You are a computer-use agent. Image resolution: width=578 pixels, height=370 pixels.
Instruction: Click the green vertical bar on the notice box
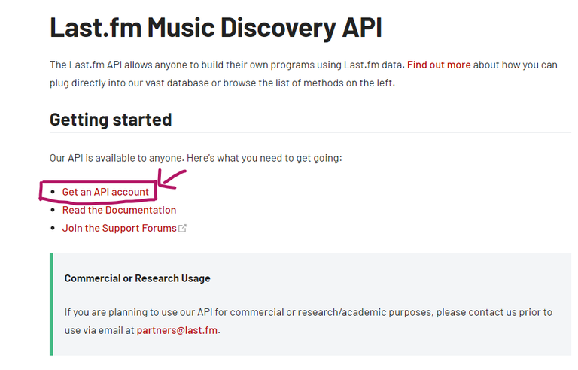51,304
